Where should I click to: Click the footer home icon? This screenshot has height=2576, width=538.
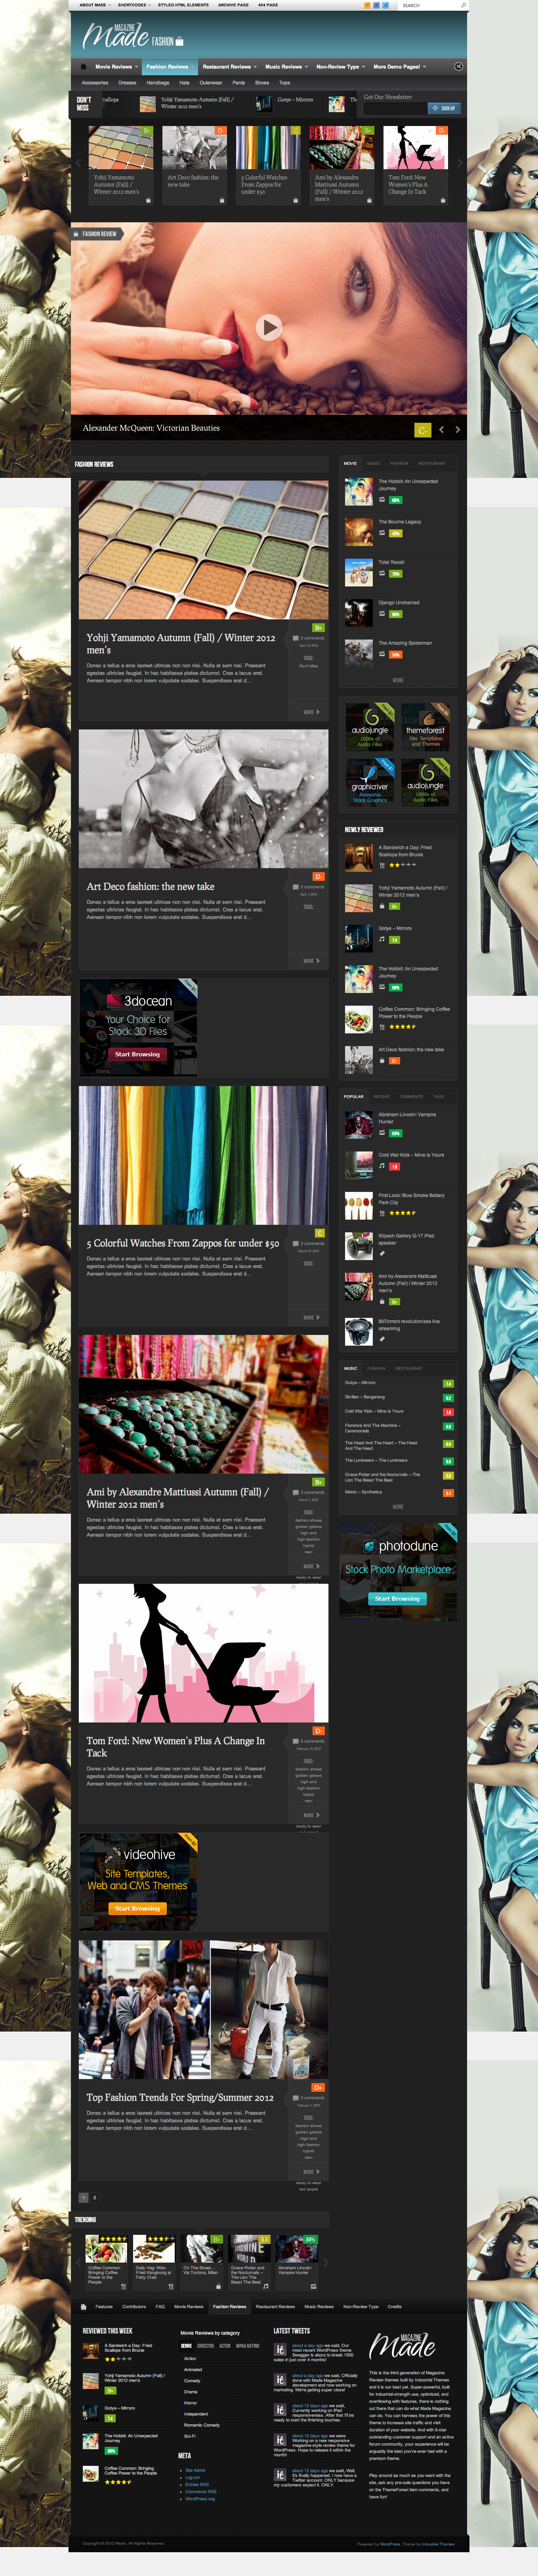pyautogui.click(x=83, y=2306)
